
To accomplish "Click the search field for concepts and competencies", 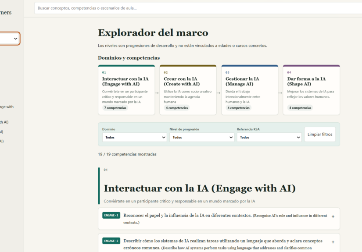I will [x=198, y=8].
